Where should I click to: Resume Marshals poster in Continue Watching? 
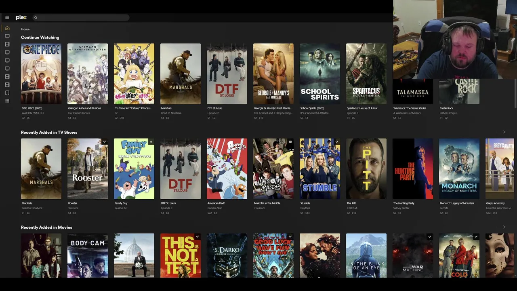181,74
